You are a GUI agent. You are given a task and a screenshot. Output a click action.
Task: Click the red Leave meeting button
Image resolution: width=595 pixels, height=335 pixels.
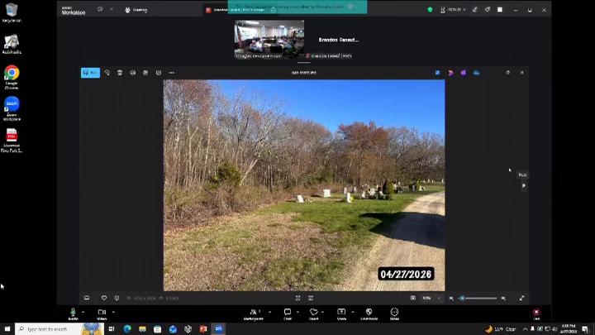536,313
